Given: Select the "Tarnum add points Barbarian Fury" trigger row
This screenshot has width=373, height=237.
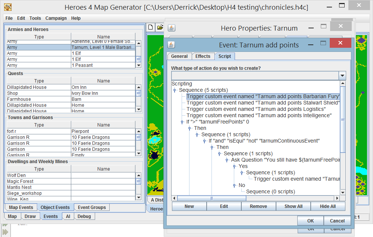Looking at the screenshot, I should tap(263, 96).
